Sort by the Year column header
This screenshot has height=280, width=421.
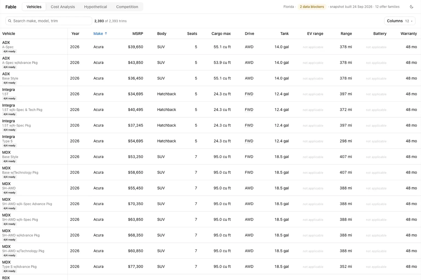(75, 33)
